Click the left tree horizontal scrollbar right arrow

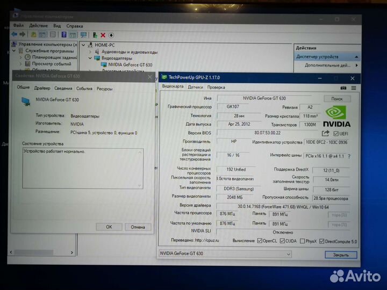[x=72, y=252]
